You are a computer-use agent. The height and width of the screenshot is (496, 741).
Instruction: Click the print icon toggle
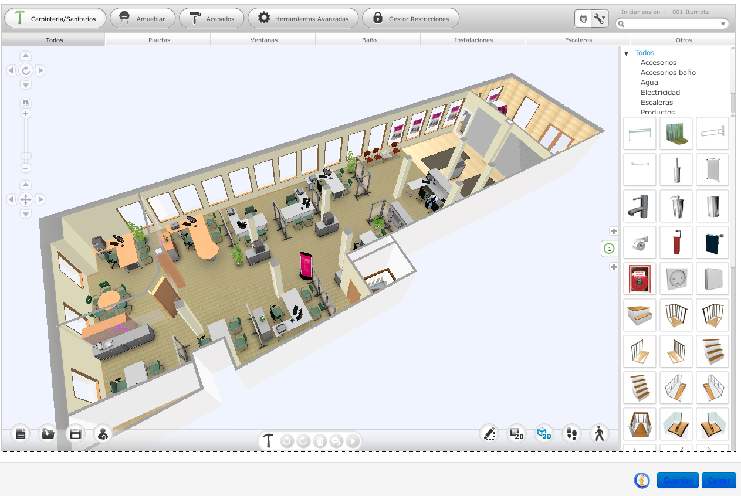pos(583,19)
